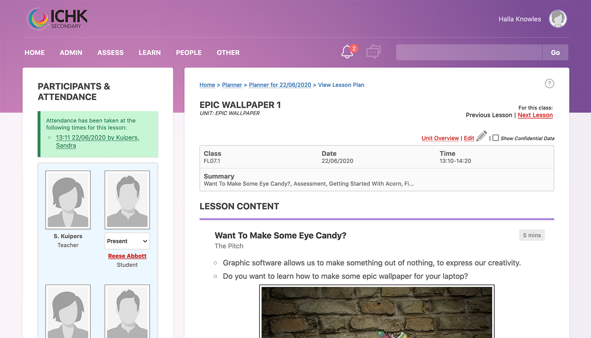Open the Unit Overview link
591x338 pixels.
(440, 138)
